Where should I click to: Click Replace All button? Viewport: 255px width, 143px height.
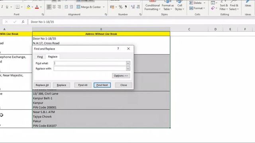tap(42, 85)
